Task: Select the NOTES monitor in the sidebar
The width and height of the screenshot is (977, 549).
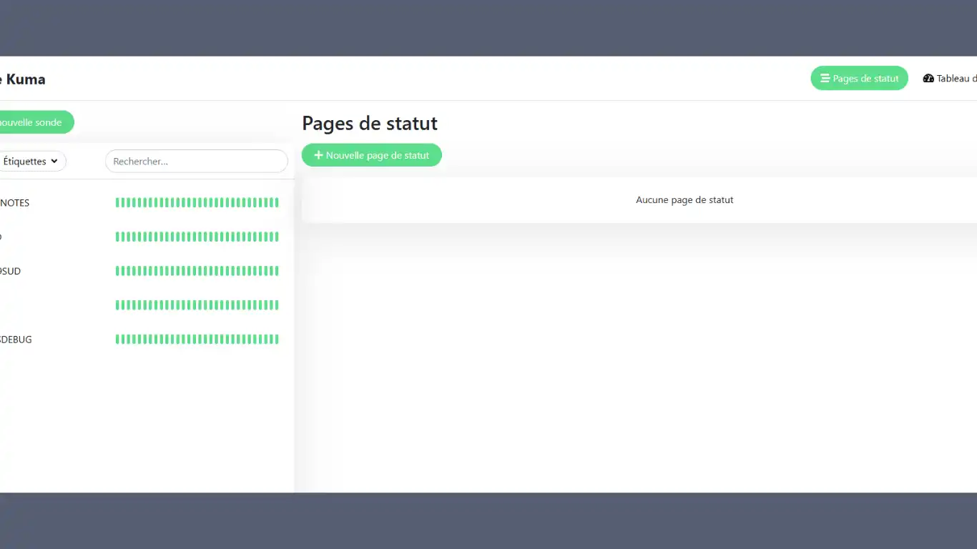Action: point(72,202)
